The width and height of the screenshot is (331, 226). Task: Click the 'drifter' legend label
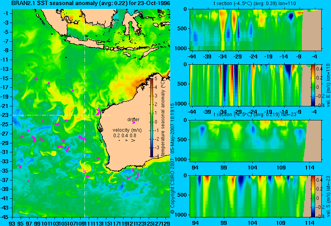click(134, 120)
